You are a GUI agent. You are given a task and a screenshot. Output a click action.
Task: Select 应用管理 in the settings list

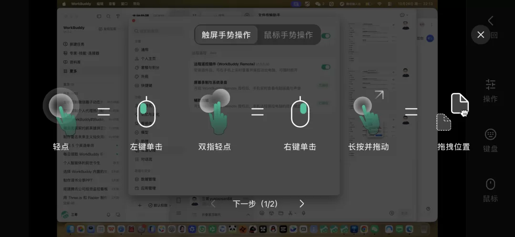point(145,188)
